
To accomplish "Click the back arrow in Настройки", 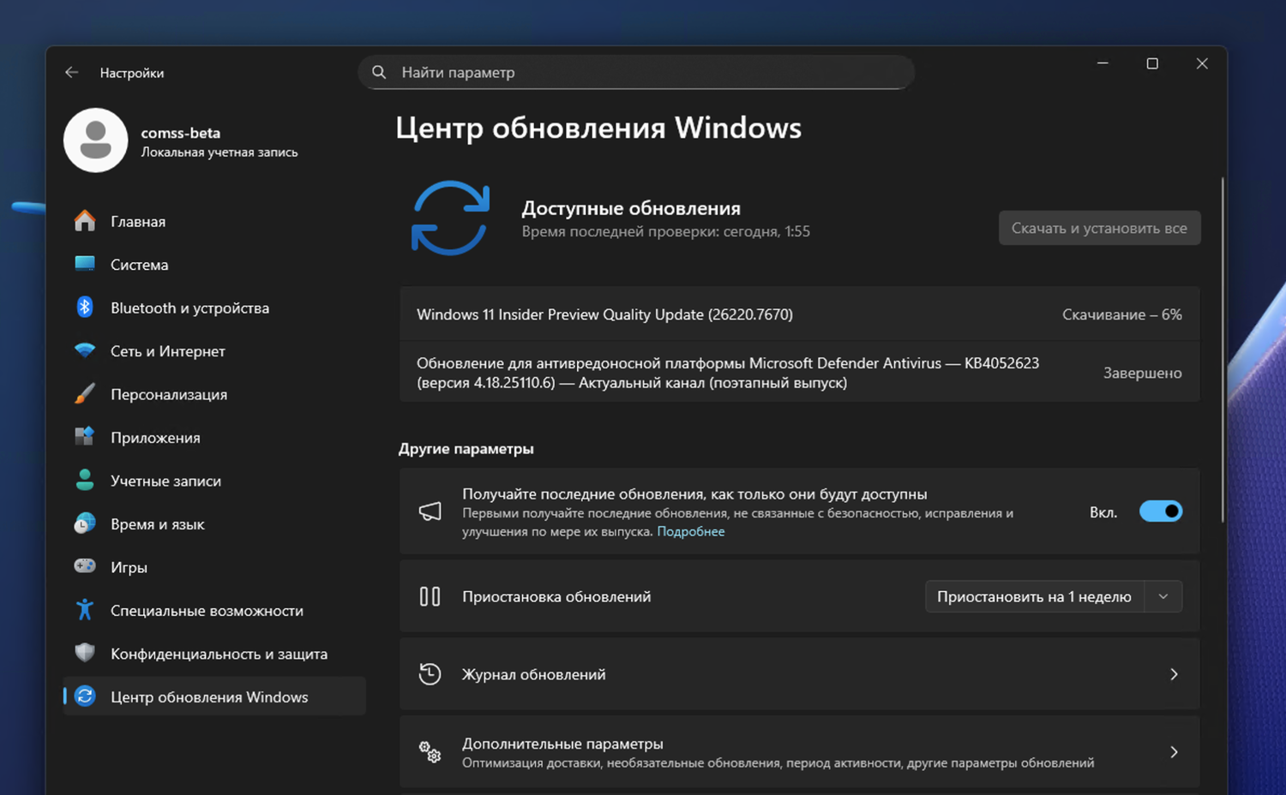I will [x=71, y=73].
